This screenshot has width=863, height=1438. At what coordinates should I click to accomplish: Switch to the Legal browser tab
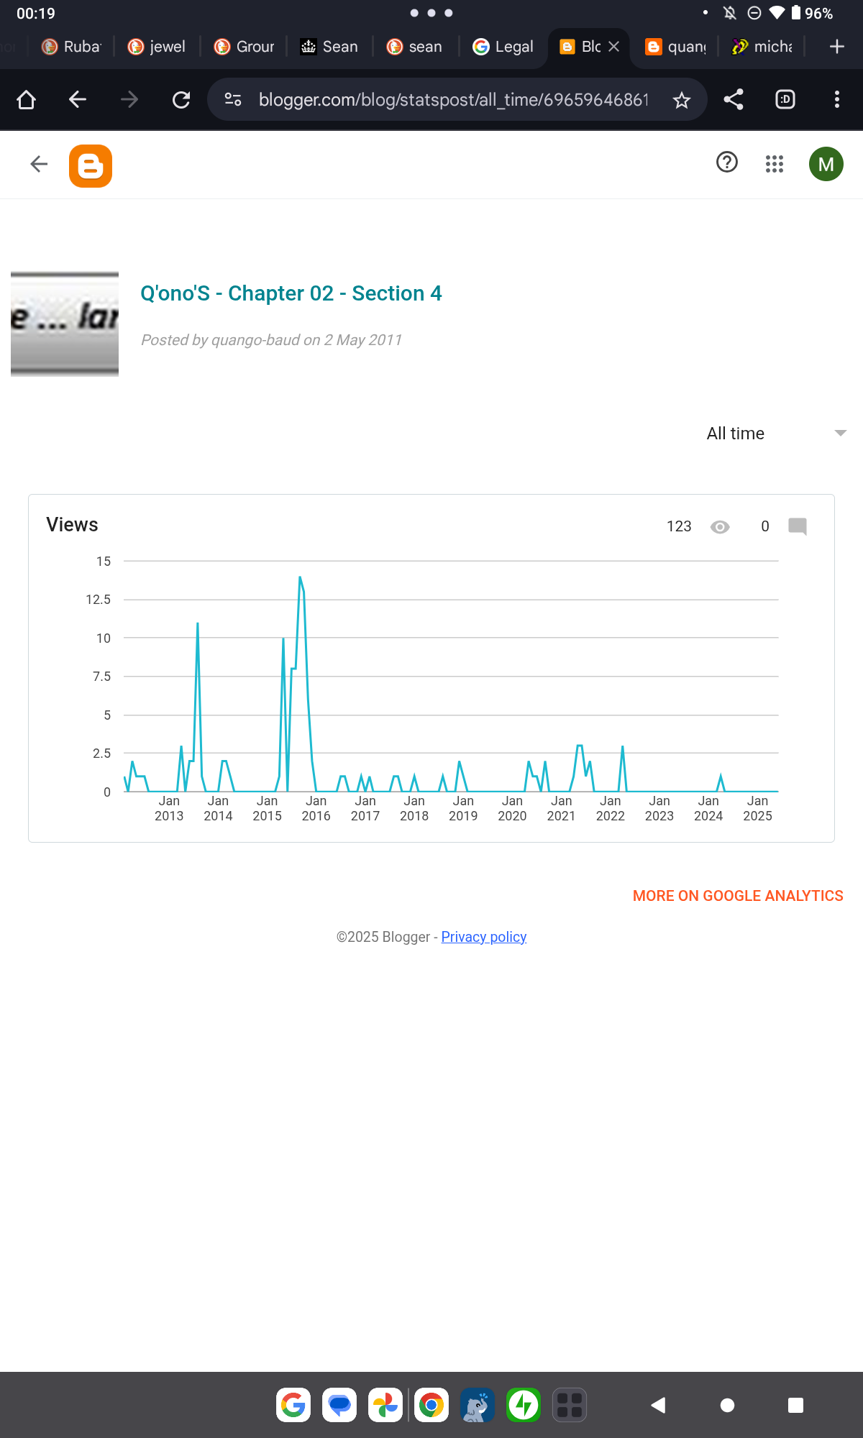[x=503, y=47]
